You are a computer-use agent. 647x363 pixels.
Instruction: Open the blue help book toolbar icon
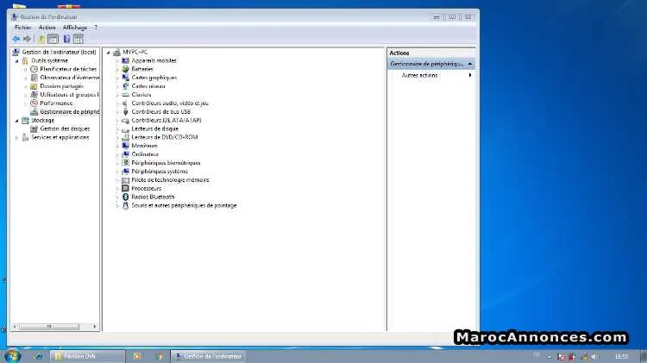click(66, 39)
